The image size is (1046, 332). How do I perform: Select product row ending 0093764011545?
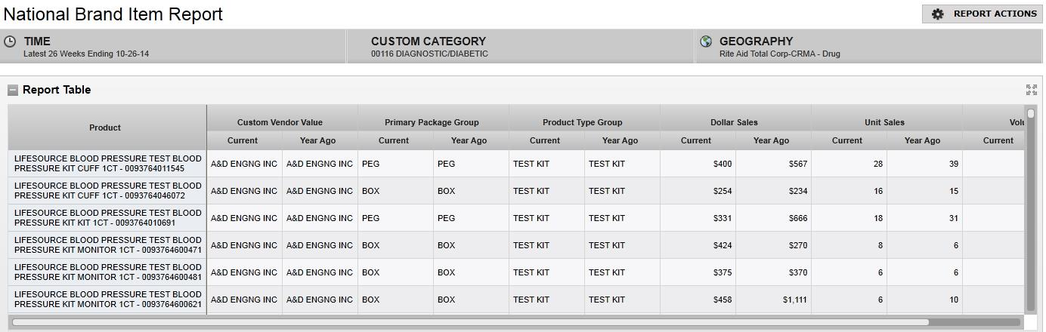point(107,164)
